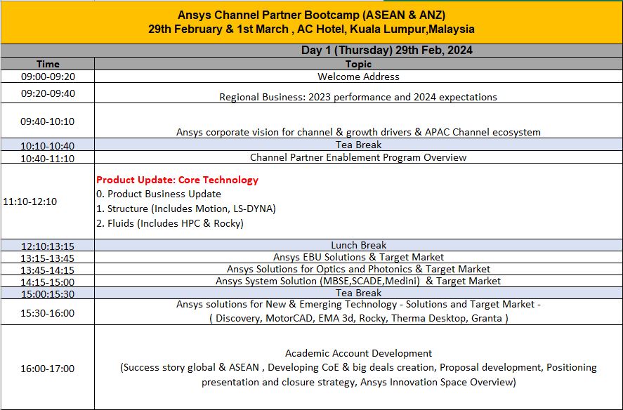Viewport: 623px width, 410px height.
Task: Select the time cell '13:15-13:45'
Action: click(x=48, y=258)
